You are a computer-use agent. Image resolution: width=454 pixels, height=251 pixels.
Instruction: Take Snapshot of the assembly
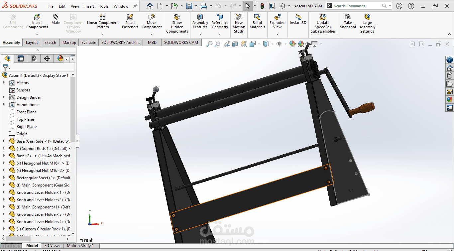(x=348, y=22)
